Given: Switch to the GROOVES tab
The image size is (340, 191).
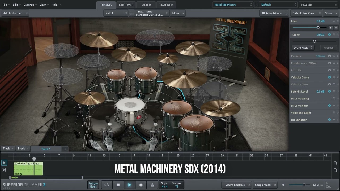Looking at the screenshot, I should (x=126, y=5).
